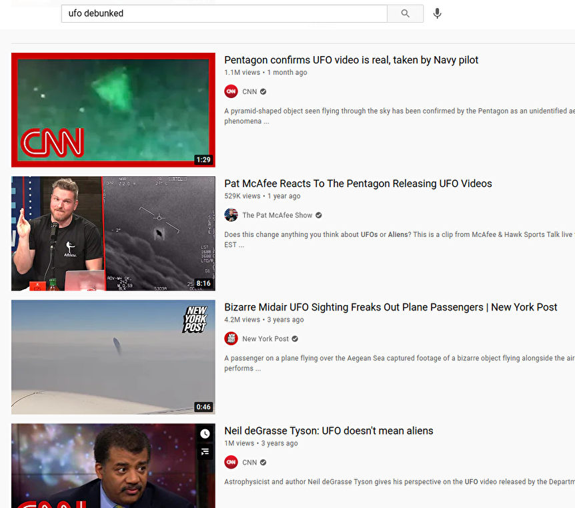Image resolution: width=575 pixels, height=508 pixels.
Task: Visit the New York Post channel name link
Action: click(265, 338)
